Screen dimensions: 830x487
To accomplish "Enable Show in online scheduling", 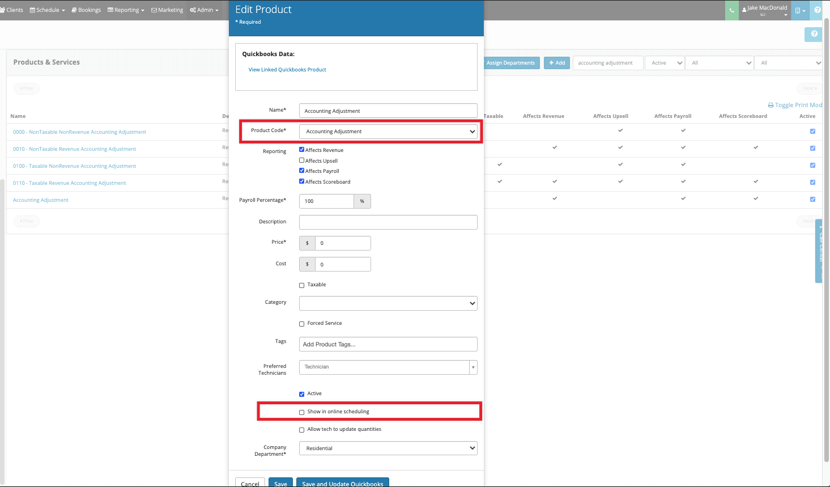I will click(301, 412).
